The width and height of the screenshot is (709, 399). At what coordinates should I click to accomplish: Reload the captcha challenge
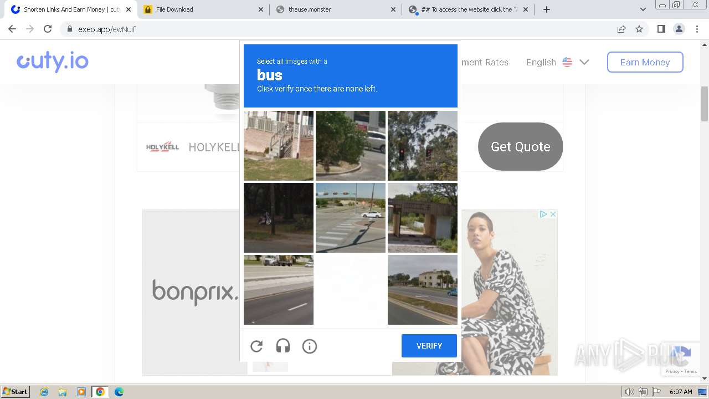coord(256,346)
